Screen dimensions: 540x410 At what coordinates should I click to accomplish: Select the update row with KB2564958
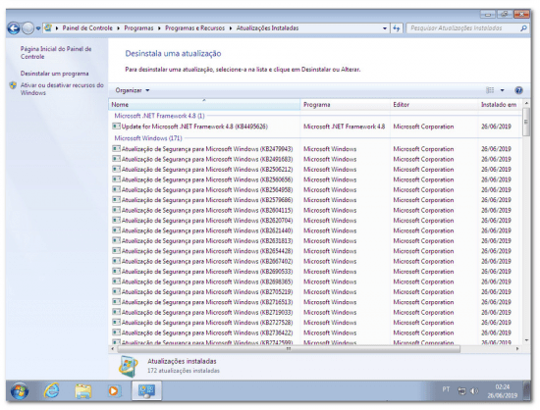tap(315, 189)
